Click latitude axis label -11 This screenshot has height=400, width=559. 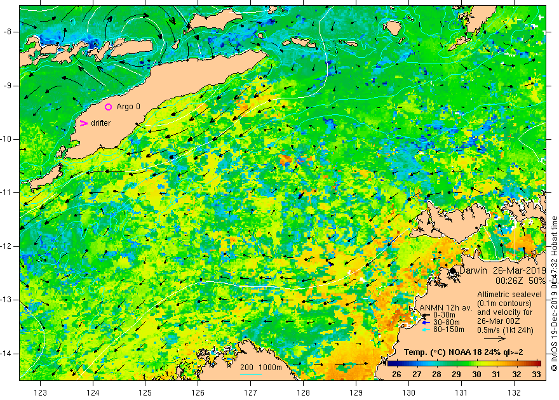[7, 192]
